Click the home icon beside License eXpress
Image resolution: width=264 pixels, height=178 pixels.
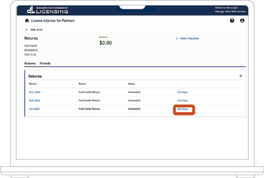[27, 21]
